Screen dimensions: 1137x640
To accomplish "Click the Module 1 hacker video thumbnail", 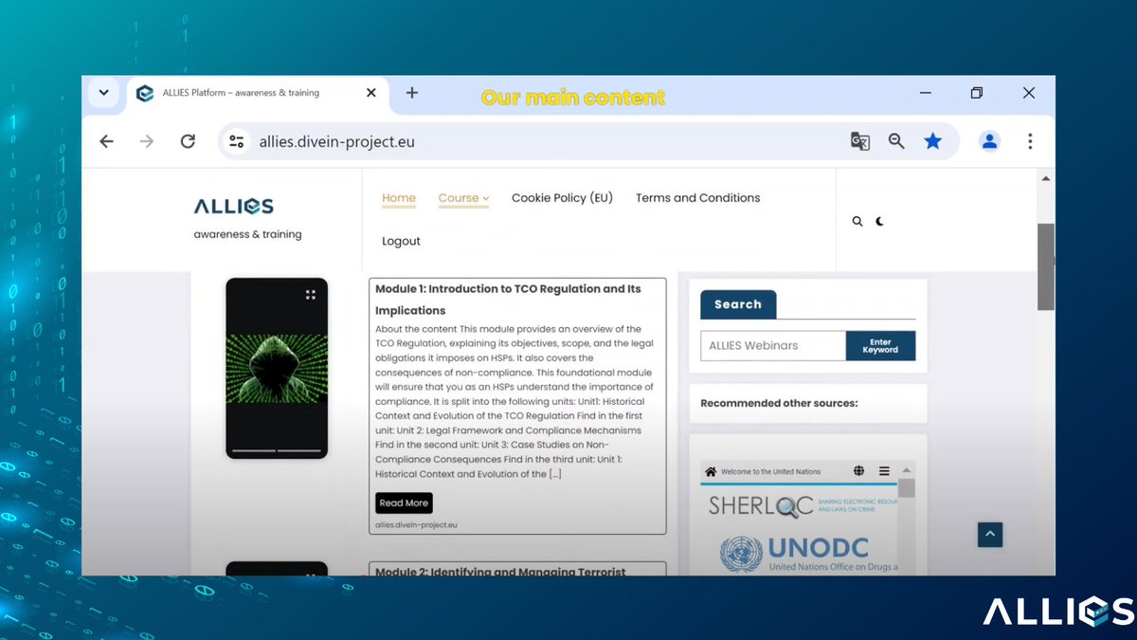I will 277,368.
